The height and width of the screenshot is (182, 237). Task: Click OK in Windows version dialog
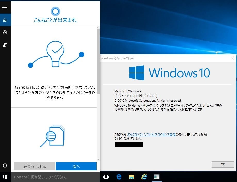[x=223, y=164]
